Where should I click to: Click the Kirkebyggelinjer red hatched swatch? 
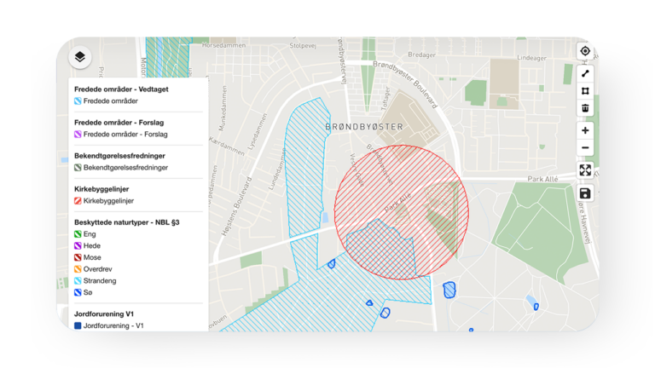pyautogui.click(x=78, y=201)
